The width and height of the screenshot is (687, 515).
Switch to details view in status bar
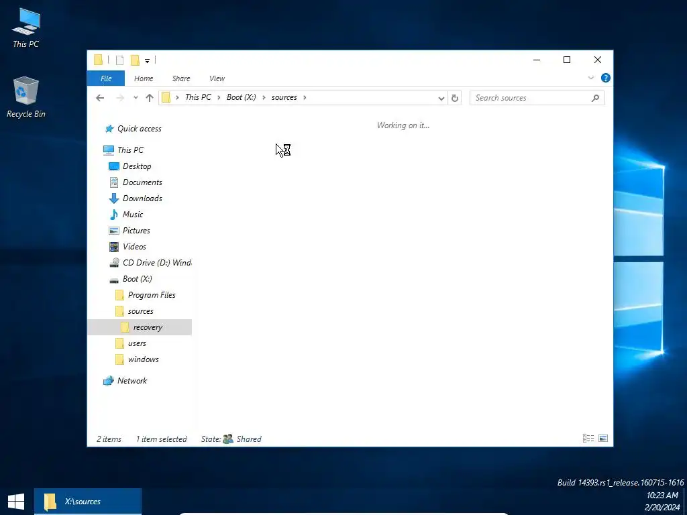[x=588, y=438]
